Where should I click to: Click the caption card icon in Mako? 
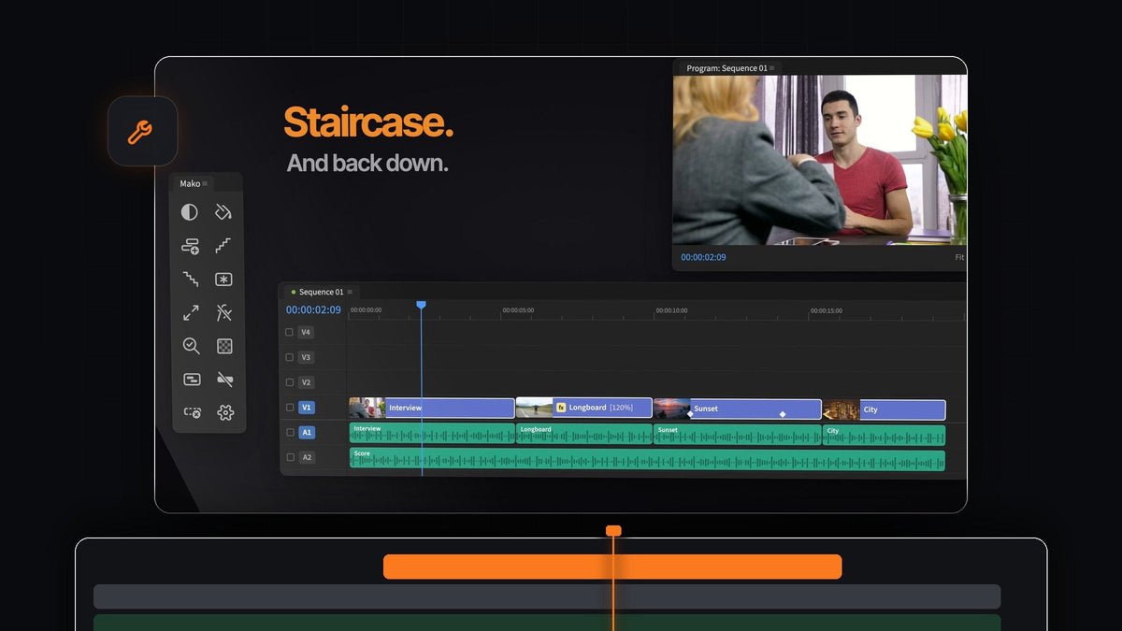click(191, 380)
